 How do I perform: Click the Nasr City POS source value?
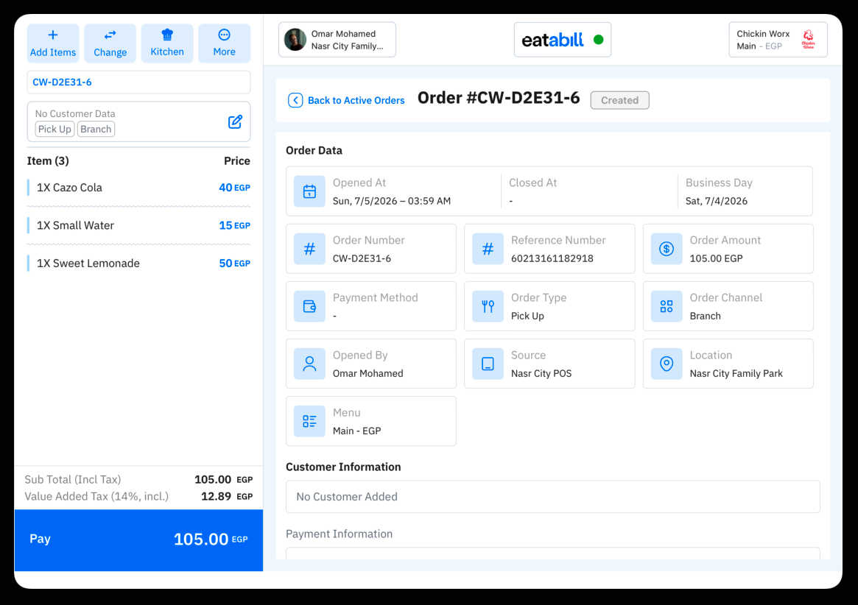coord(541,373)
